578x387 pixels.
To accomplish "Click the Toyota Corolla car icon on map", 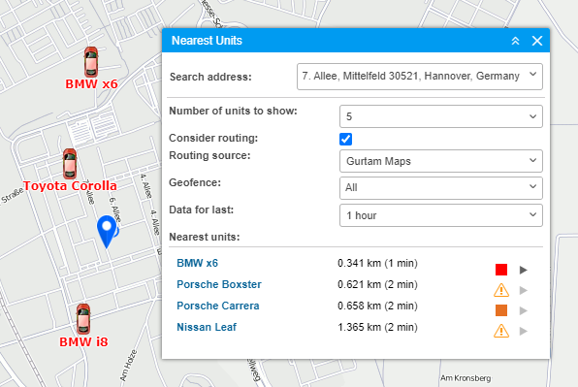I will 69,164.
